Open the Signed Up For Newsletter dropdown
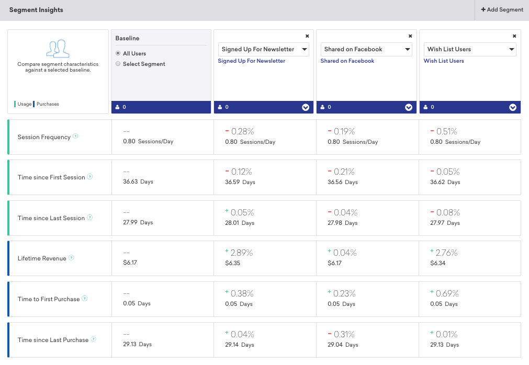The width and height of the screenshot is (529, 365). click(x=264, y=49)
